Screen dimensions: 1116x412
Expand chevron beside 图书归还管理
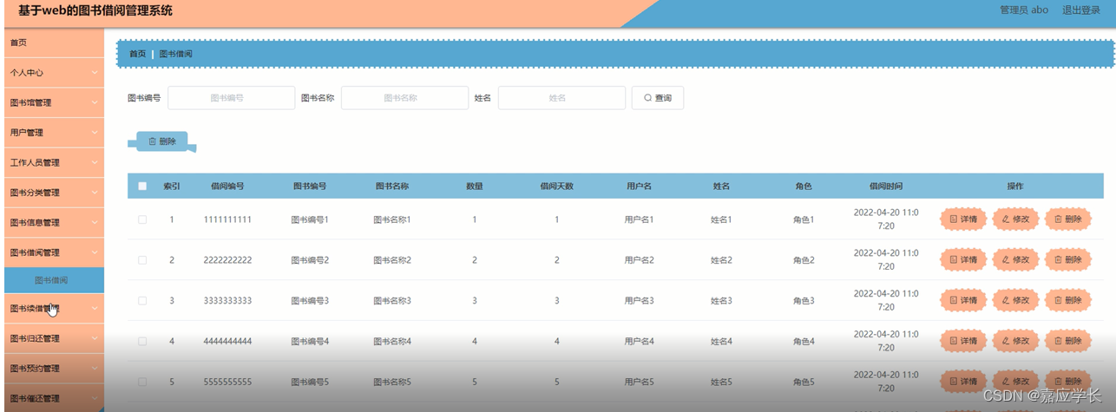pyautogui.click(x=94, y=338)
